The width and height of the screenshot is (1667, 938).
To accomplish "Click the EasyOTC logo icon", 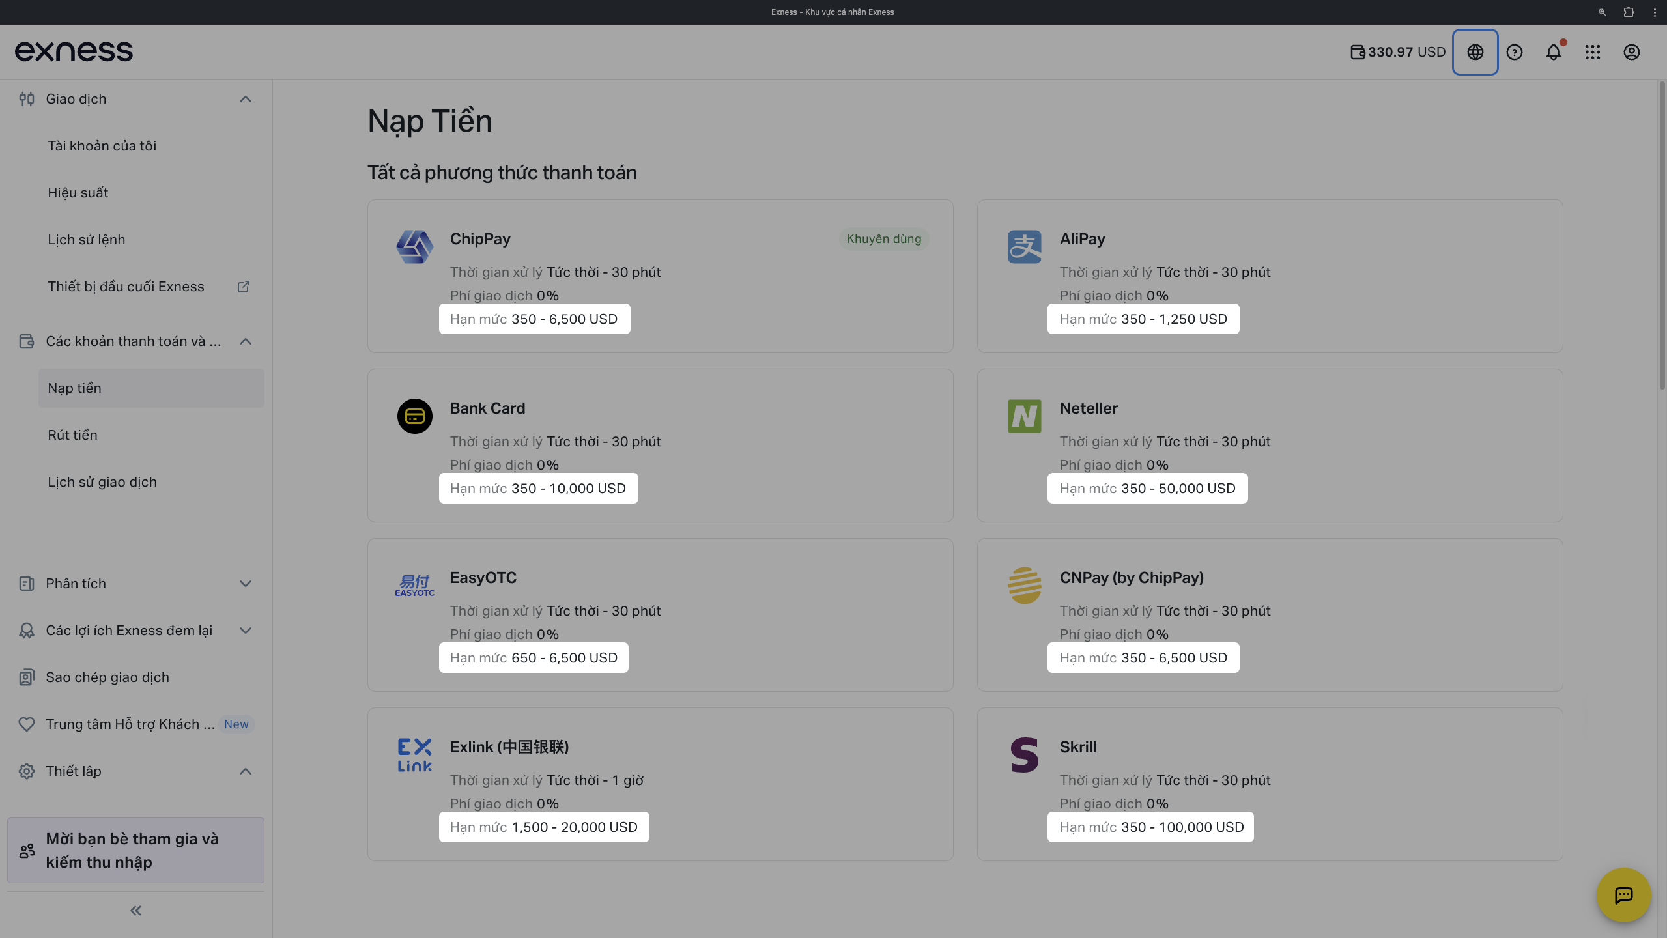I will [x=415, y=586].
